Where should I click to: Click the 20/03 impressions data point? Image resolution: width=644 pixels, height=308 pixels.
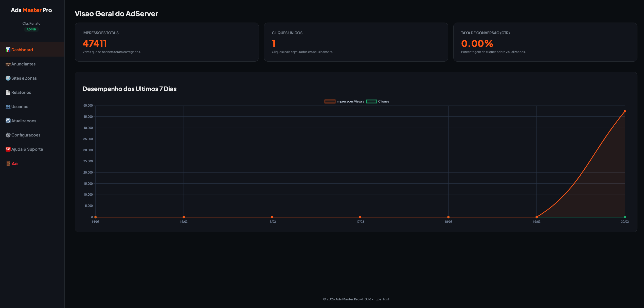pos(625,111)
